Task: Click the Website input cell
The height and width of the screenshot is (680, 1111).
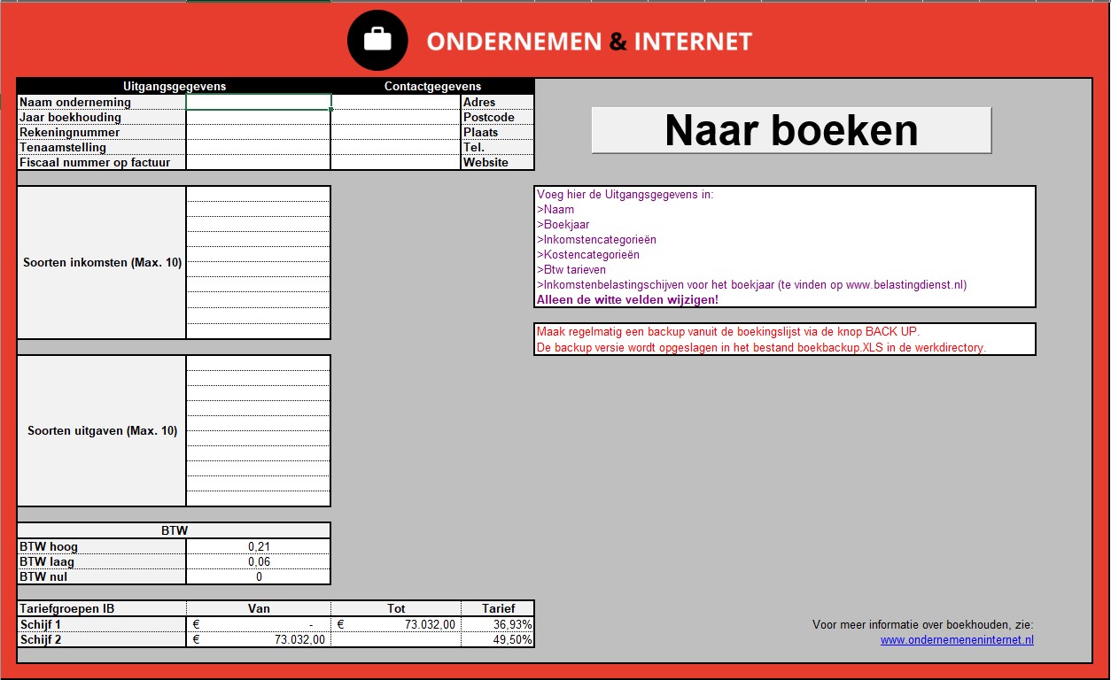Action: [x=394, y=162]
